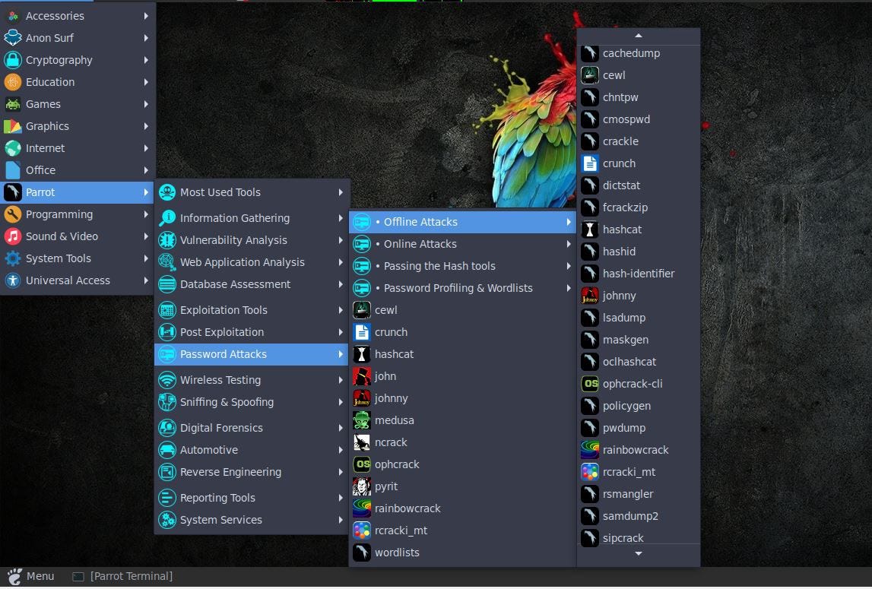Open the Programming menu category
872x589 pixels.
click(x=78, y=214)
